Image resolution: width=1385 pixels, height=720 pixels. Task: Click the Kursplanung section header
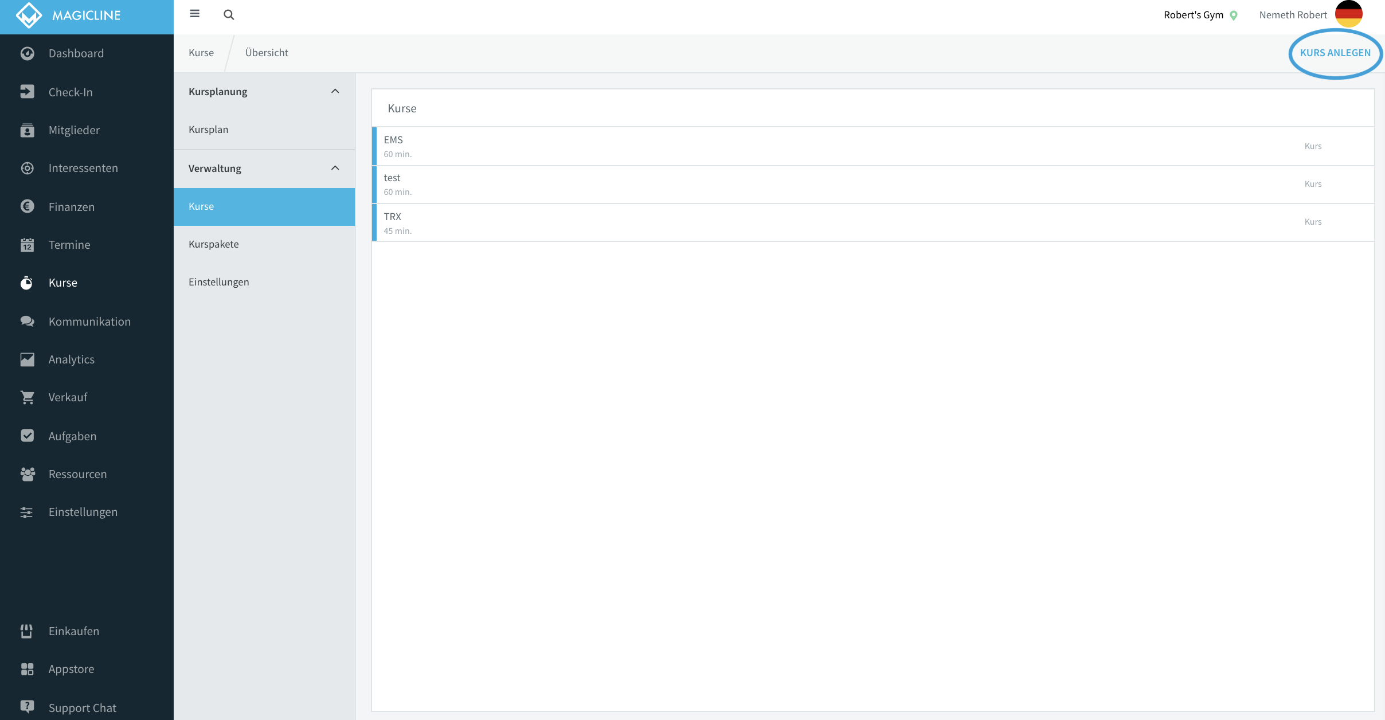tap(264, 92)
